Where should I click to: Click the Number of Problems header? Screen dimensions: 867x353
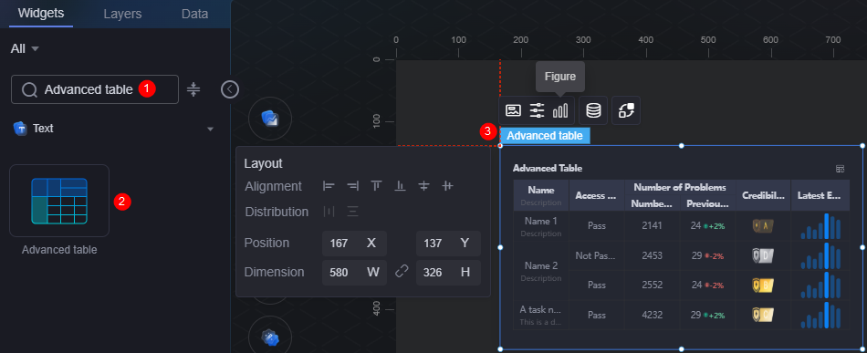tap(680, 187)
